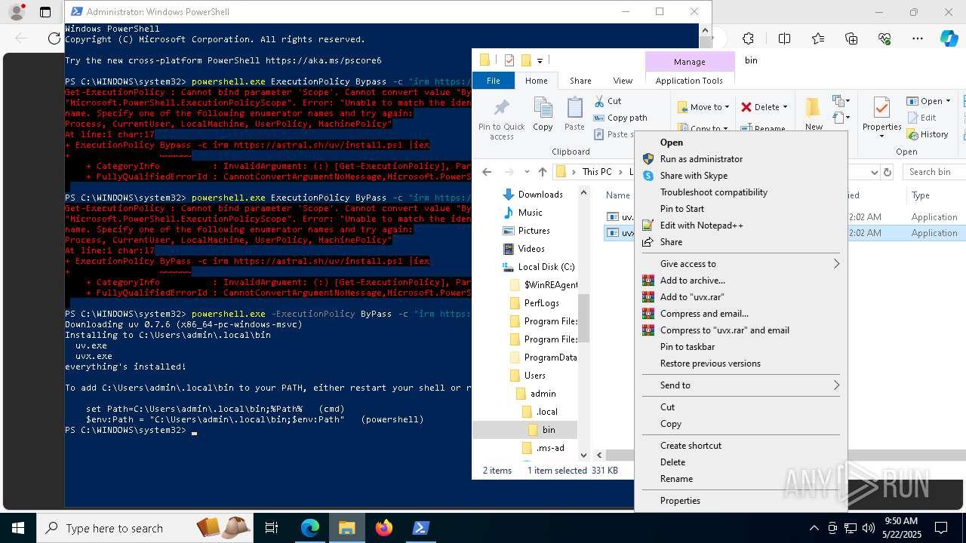
Task: Open Customize Quick Access Toolbar dropdown
Action: coord(540,60)
